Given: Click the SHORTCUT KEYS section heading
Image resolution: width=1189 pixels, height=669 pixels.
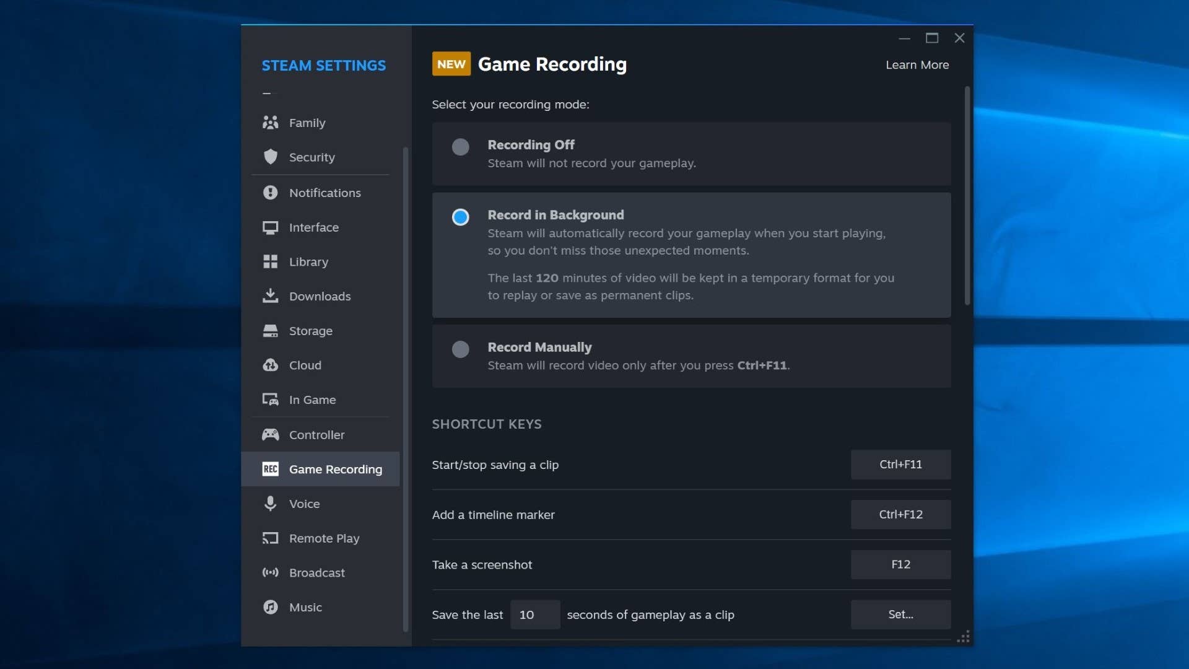Looking at the screenshot, I should click(487, 424).
